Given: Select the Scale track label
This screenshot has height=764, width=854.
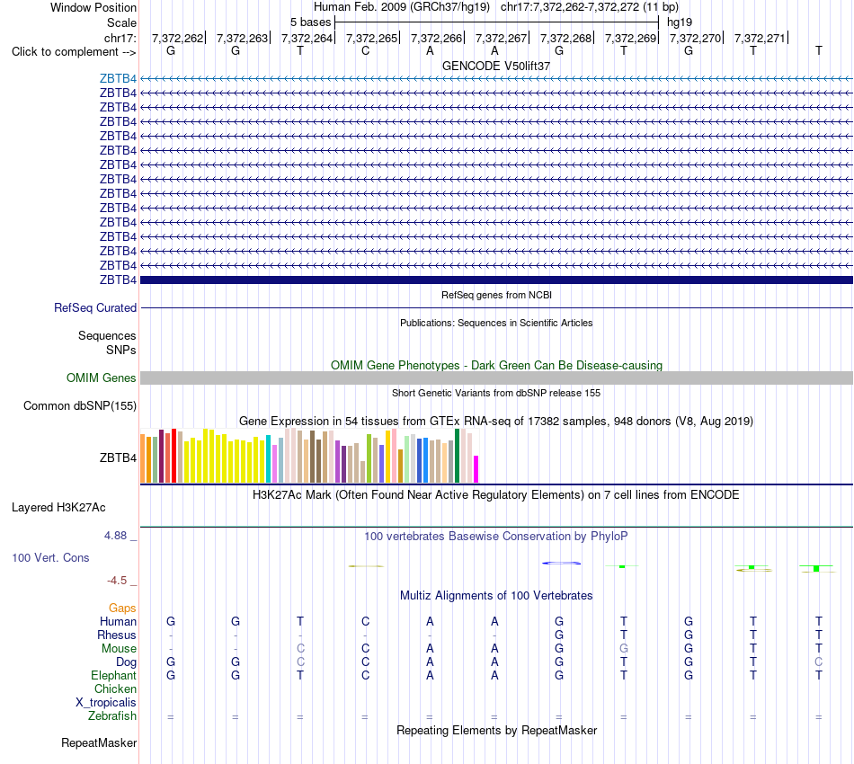Looking at the screenshot, I should tap(121, 22).
